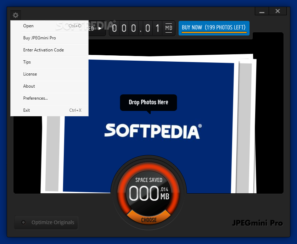Click the Drop Photos Here bubble
Screen dimensions: 297x244
point(148,102)
